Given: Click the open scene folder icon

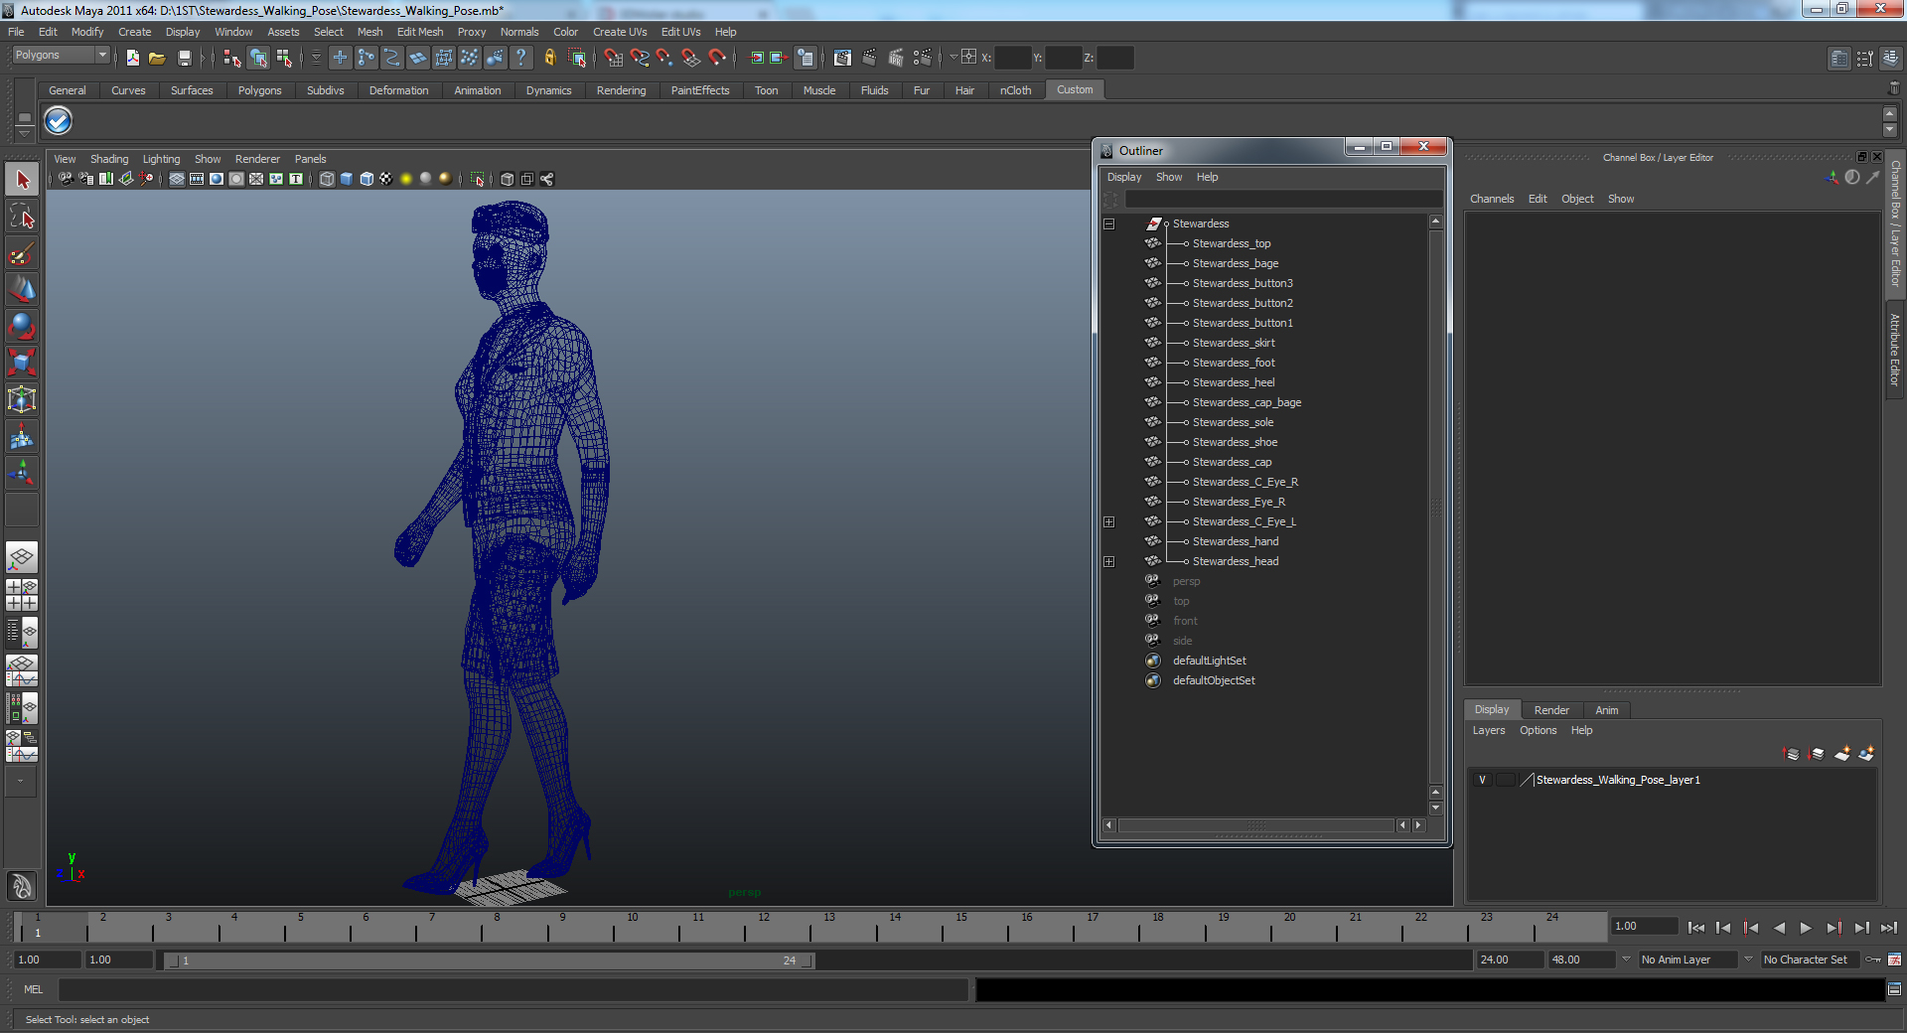Looking at the screenshot, I should 157,58.
